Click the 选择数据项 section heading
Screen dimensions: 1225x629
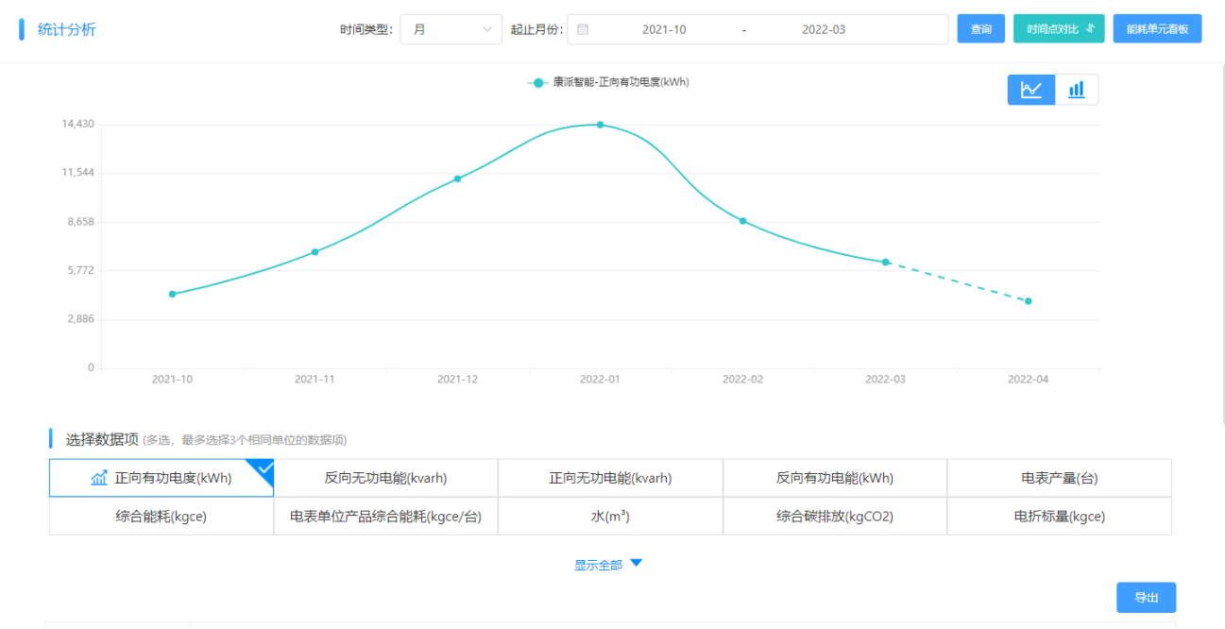[x=102, y=439]
